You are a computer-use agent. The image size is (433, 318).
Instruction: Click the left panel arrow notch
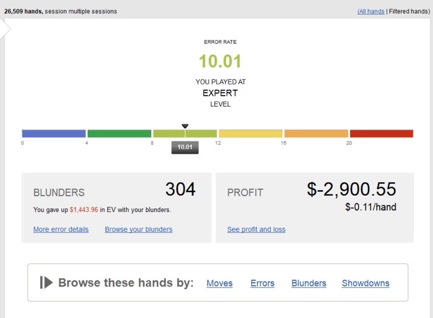point(5,29)
